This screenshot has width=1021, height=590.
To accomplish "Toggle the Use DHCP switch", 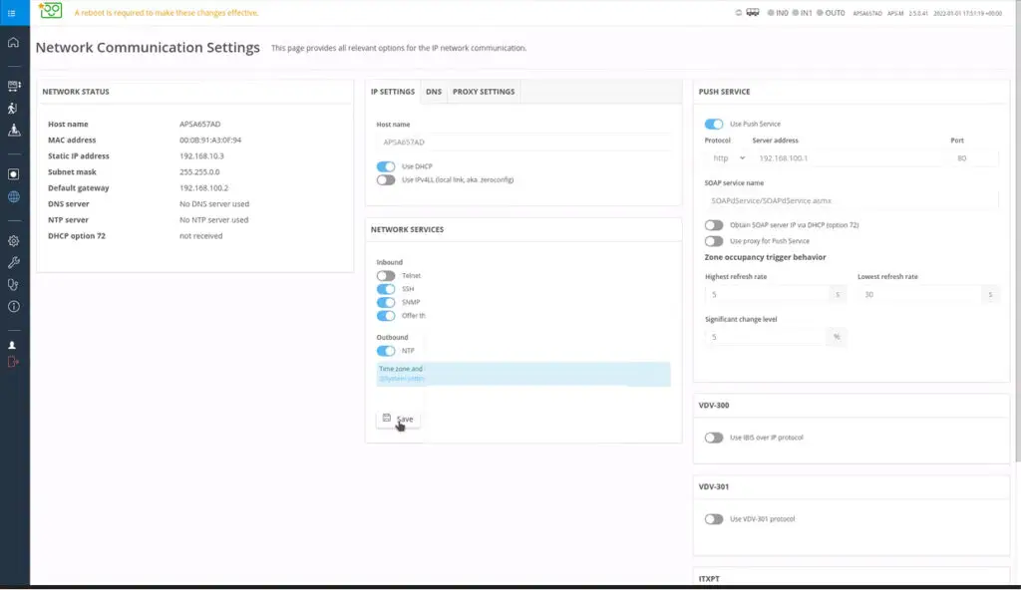I will (386, 166).
